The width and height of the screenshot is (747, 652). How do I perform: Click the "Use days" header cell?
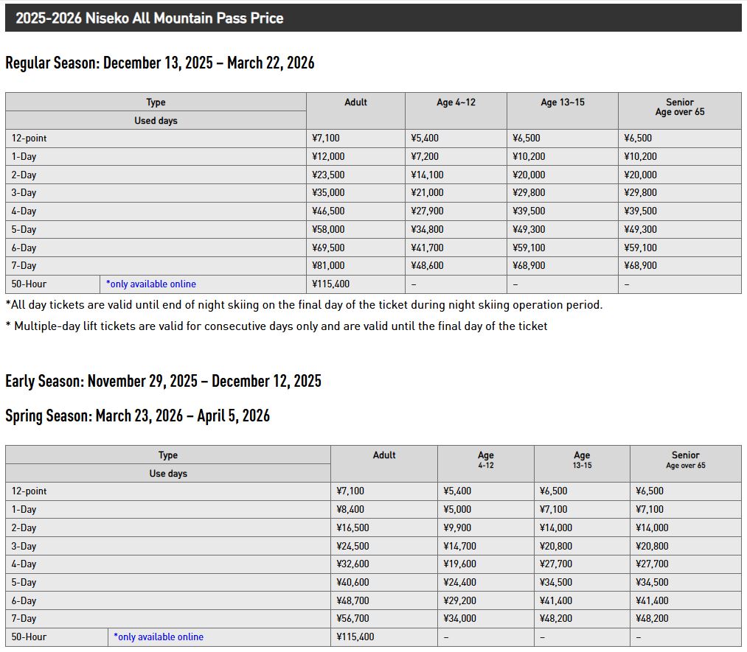(x=168, y=474)
